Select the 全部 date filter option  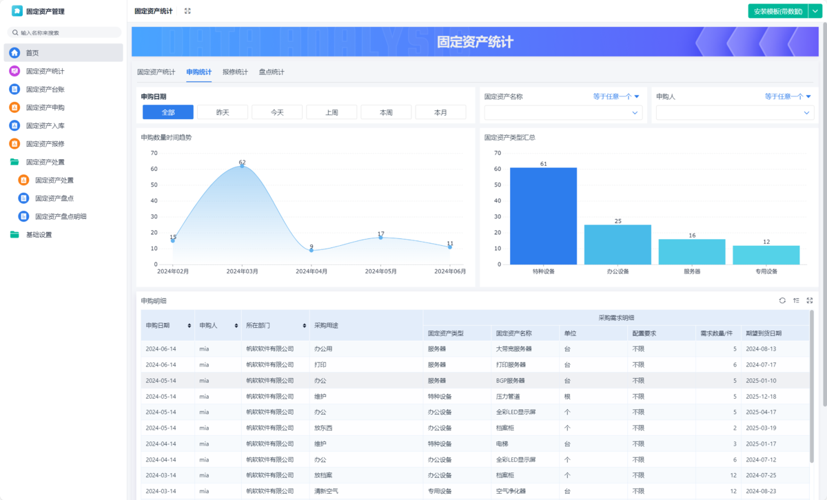point(167,112)
